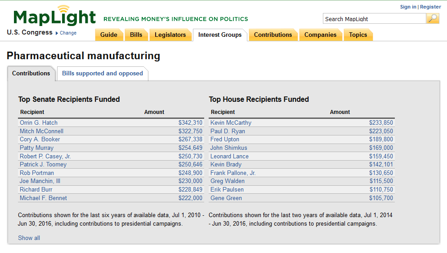This screenshot has height=253, width=447.
Task: Click the $342,310 amount for Hatch
Action: tap(190, 123)
